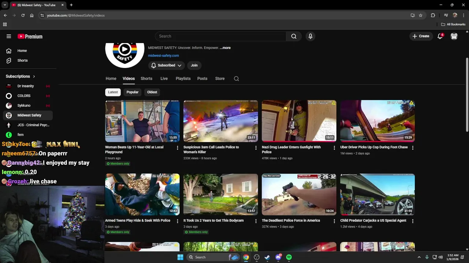Open Chrome home button
Viewport: 469px width, 263px height.
[32, 15]
